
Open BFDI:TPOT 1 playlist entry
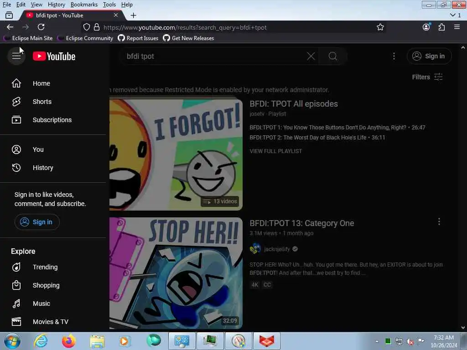tap(337, 128)
